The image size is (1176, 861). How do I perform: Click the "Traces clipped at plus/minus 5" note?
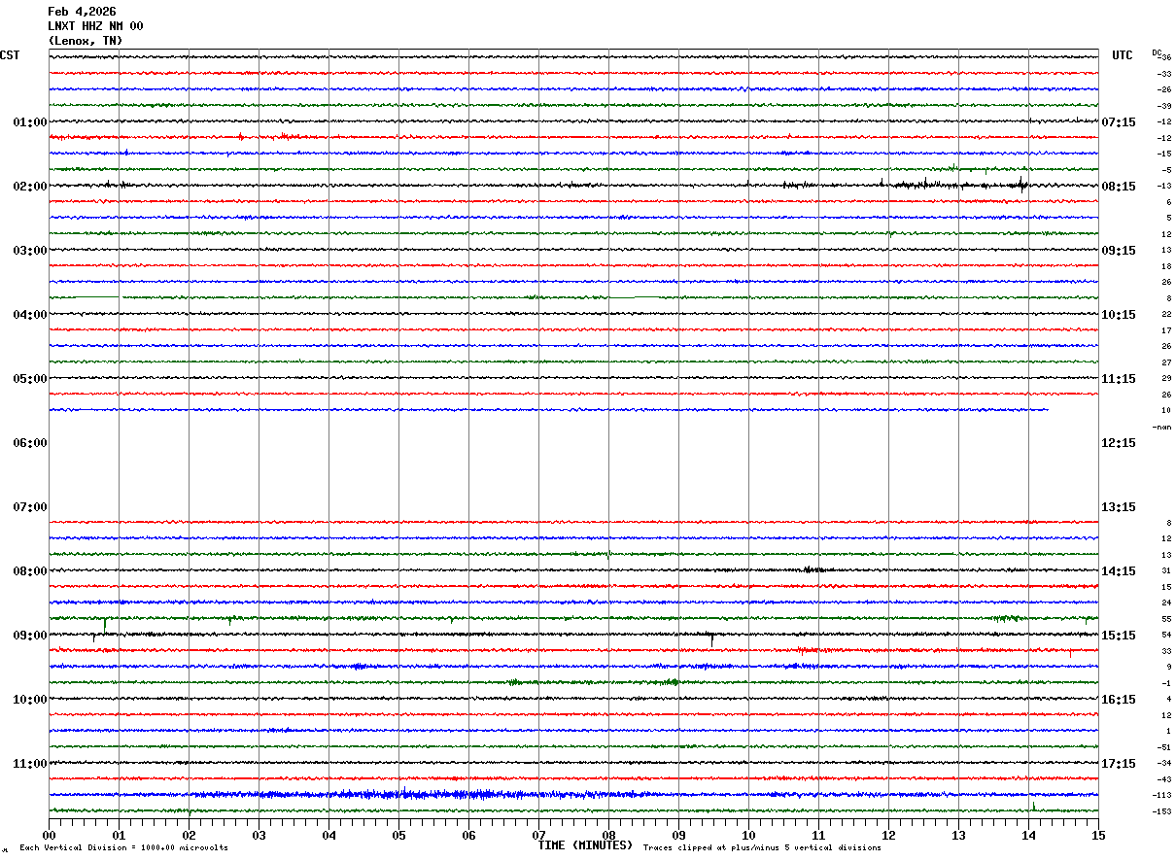point(763,848)
